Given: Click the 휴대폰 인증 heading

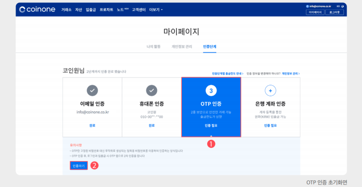Looking at the screenshot, I should [x=152, y=104].
